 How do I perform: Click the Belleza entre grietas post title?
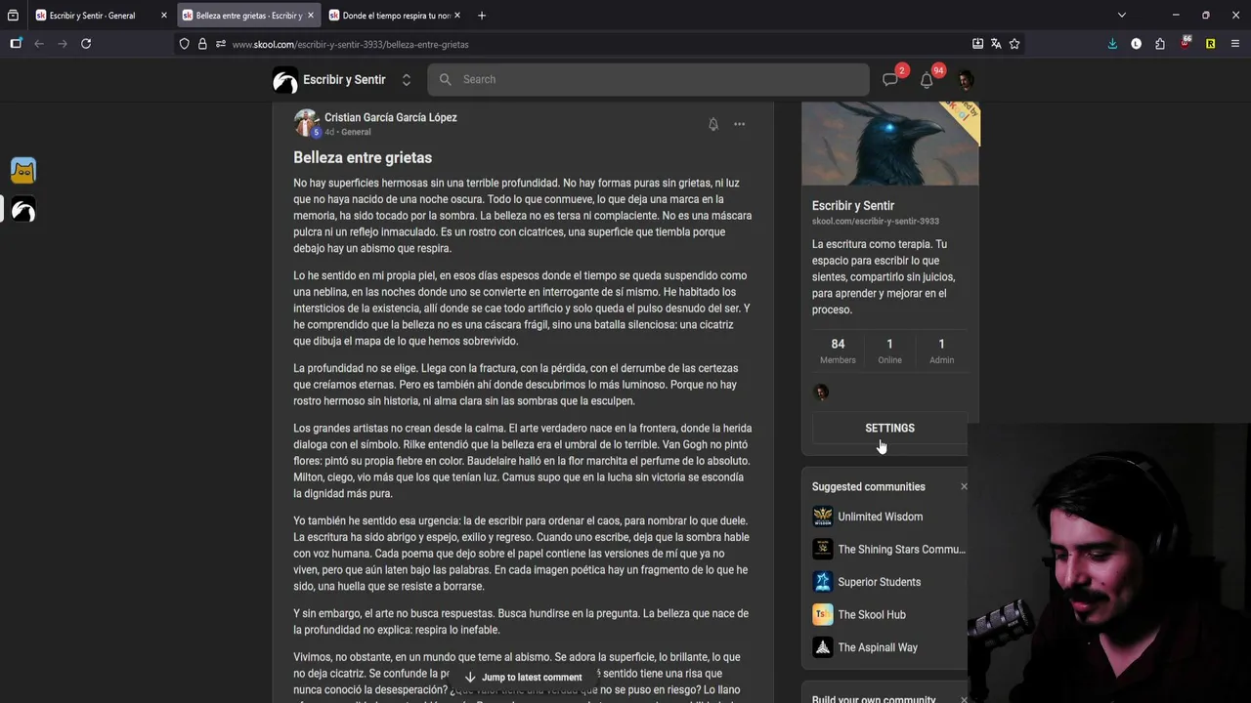[363, 157]
